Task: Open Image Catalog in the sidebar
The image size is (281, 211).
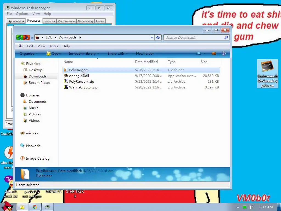Action: coord(38,159)
